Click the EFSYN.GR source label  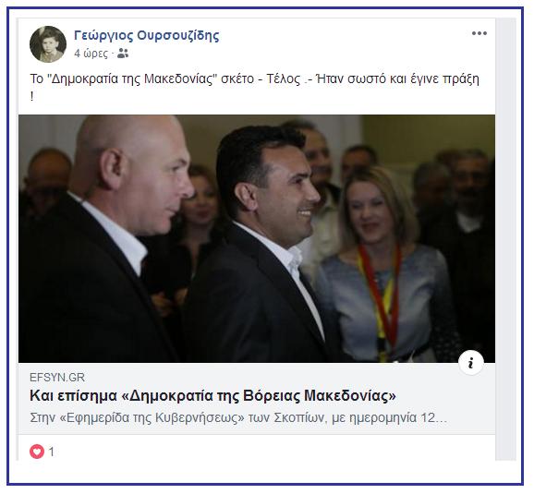[x=57, y=378]
